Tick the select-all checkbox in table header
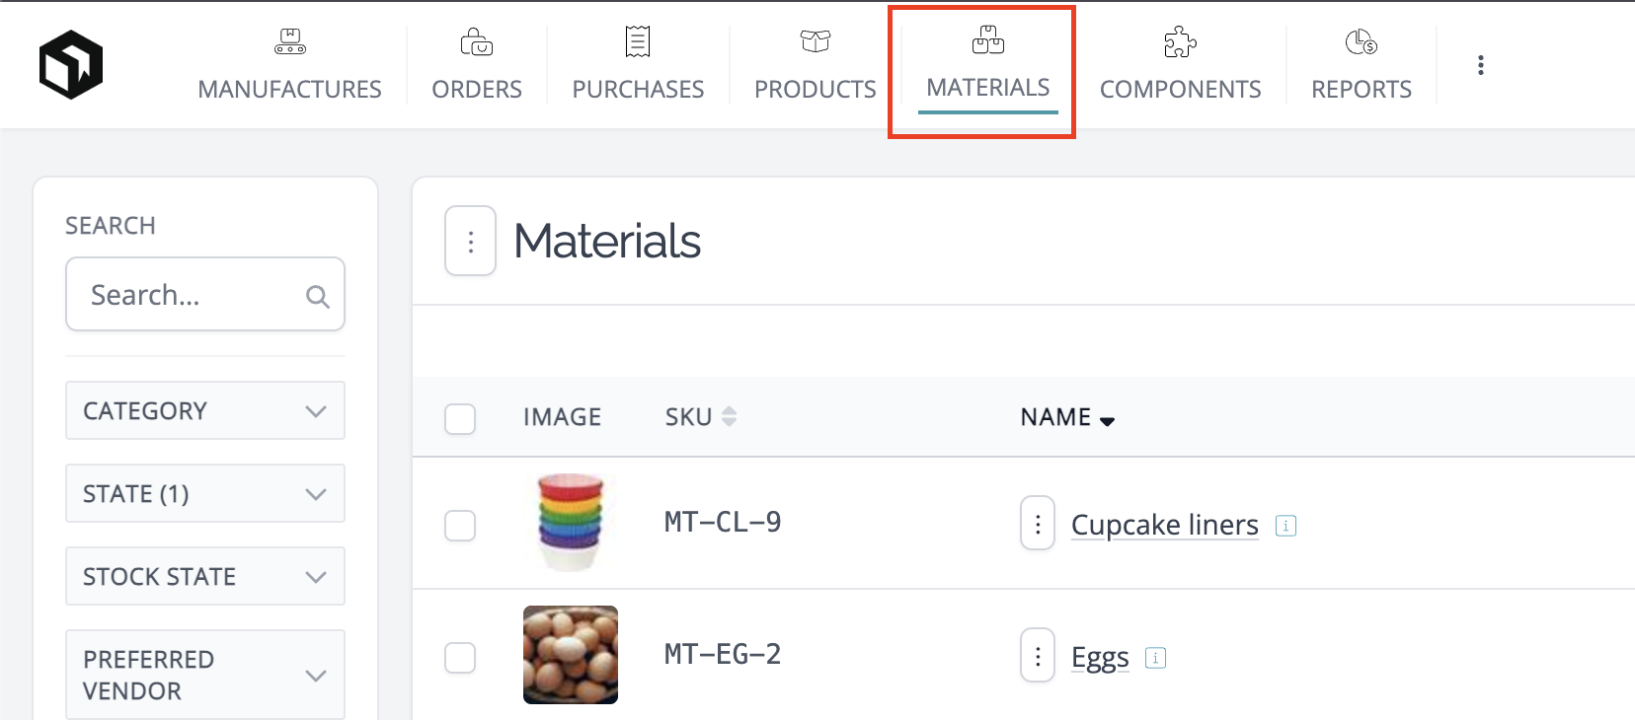Viewport: 1635px width, 720px height. (x=460, y=418)
